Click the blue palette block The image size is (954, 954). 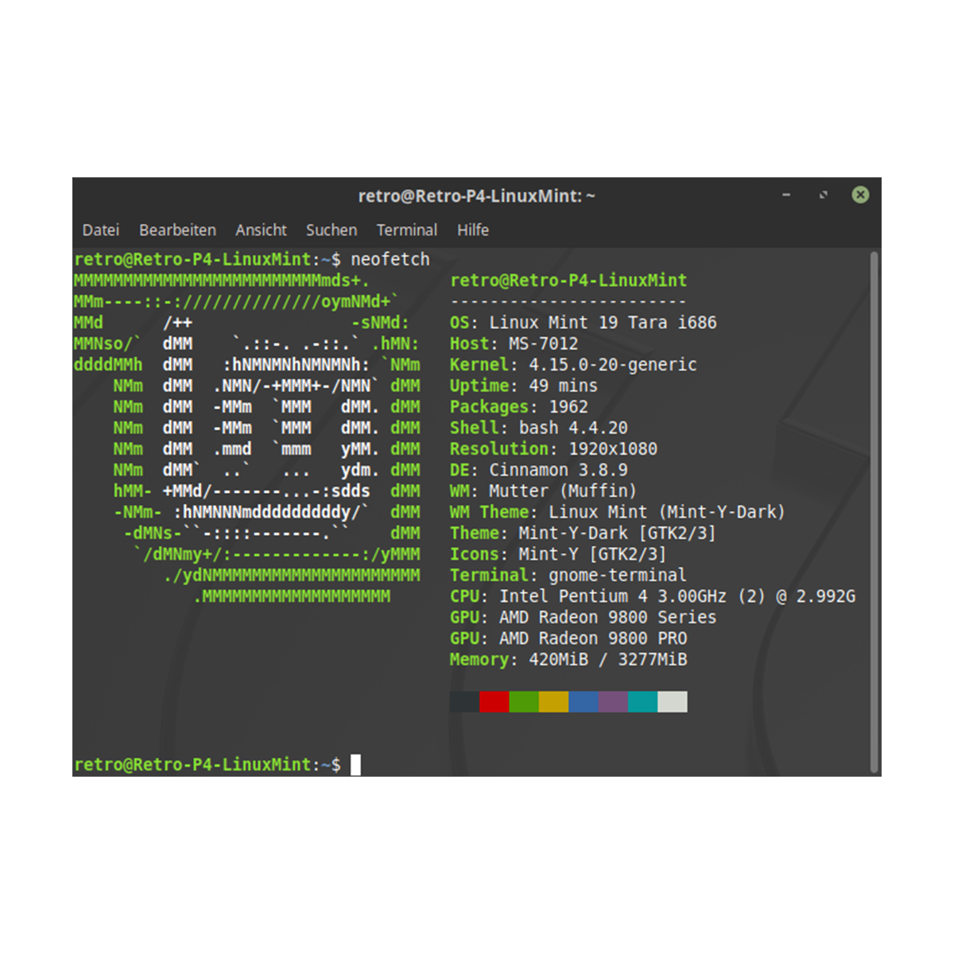click(584, 701)
